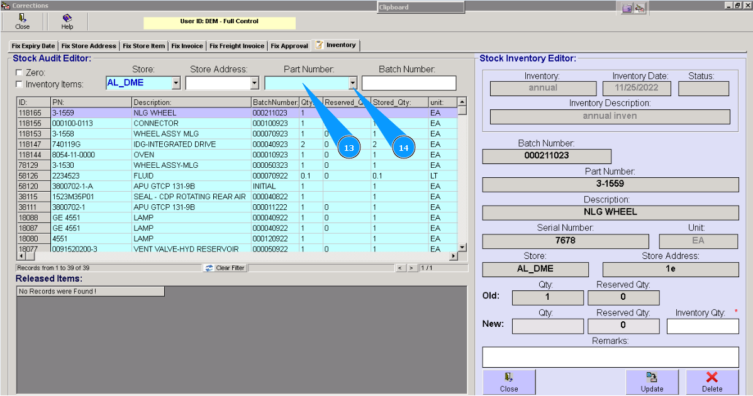Click the Inventory Description annual inven field
This screenshot has height=396, width=753.
coord(610,117)
